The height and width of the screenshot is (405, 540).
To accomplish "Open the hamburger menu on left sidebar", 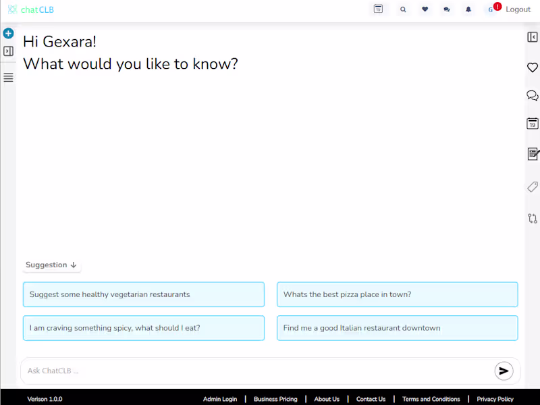I will tap(8, 77).
